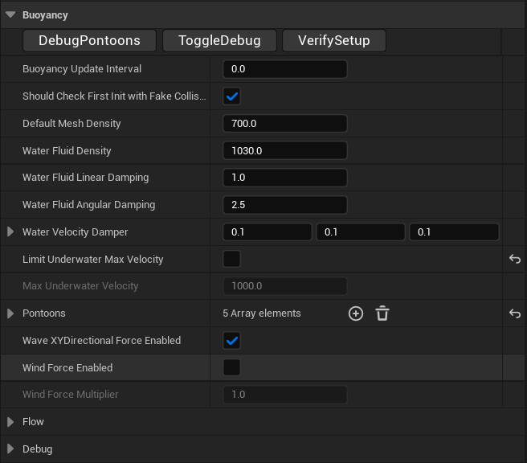Edit second Water Velocity Damper component
This screenshot has height=463, width=527.
tap(361, 232)
